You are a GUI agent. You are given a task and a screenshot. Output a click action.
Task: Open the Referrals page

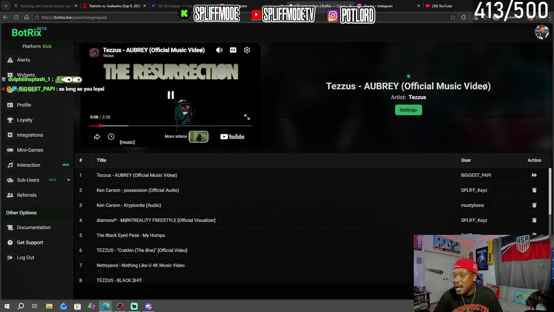26,195
